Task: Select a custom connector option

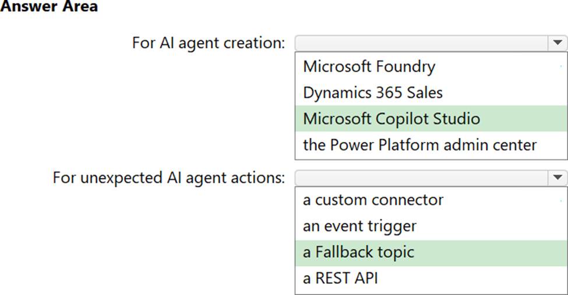Action: [x=373, y=200]
